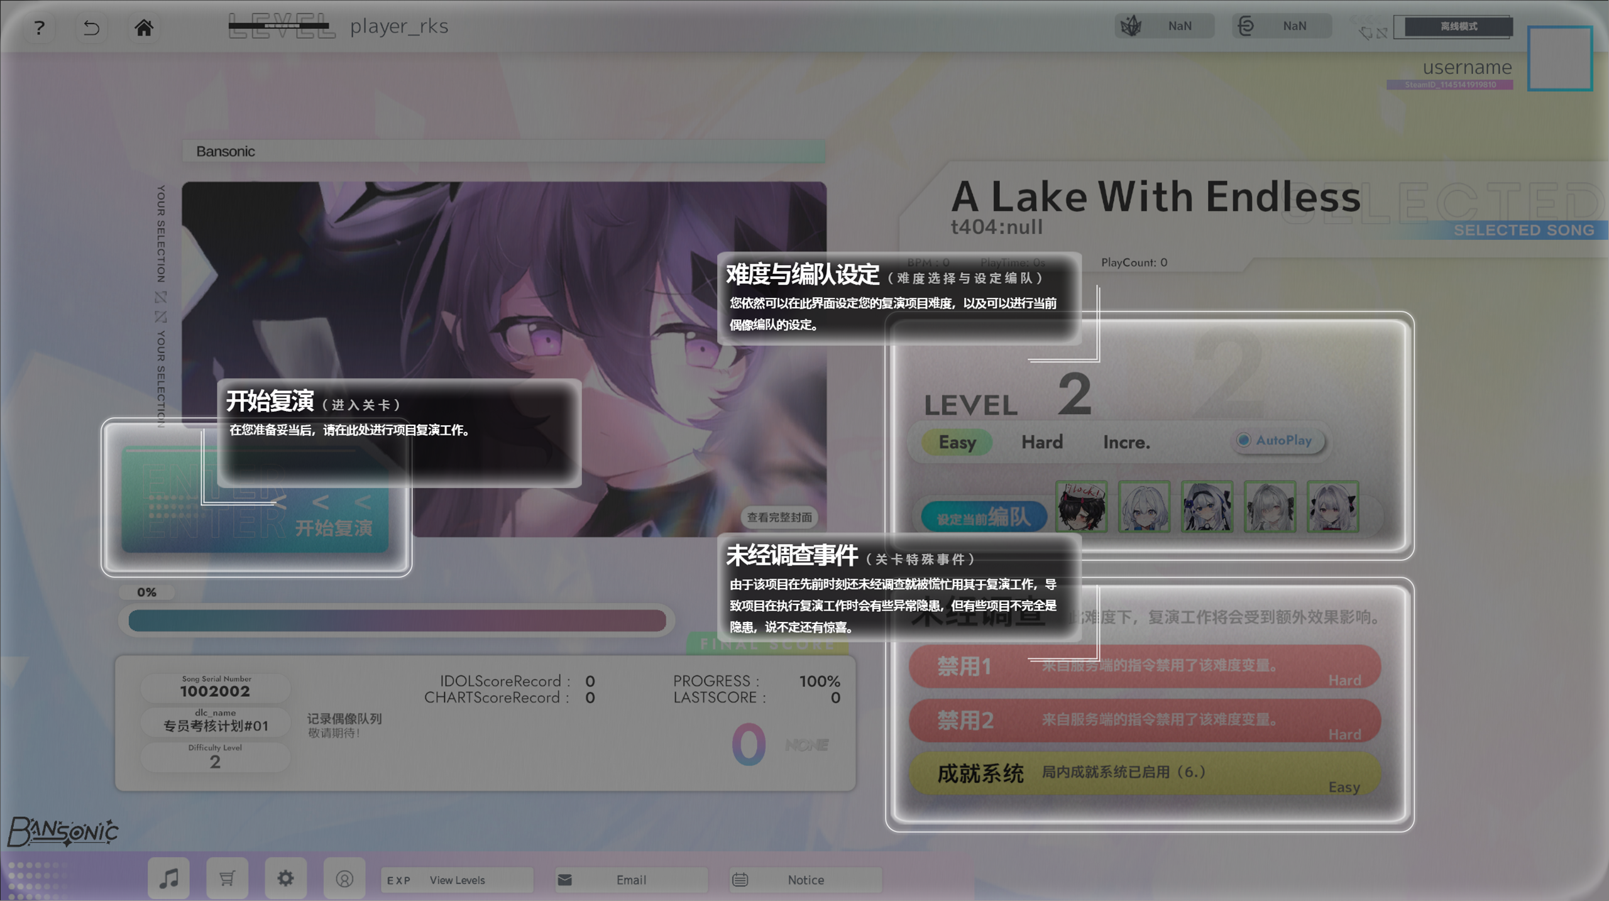Click the progress bar under 0%

tap(397, 621)
